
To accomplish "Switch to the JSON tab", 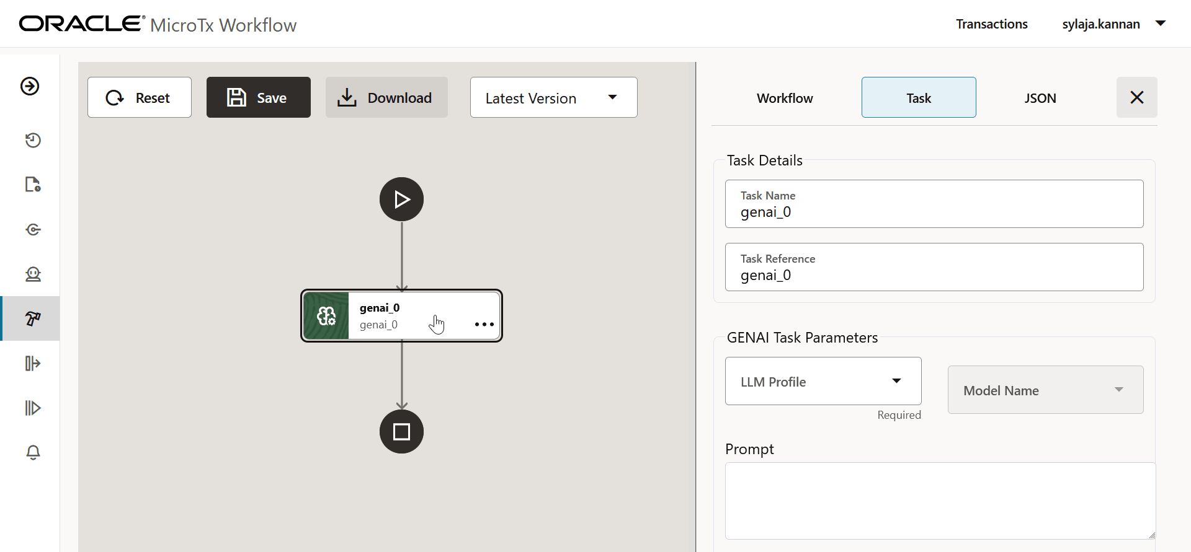I will pos(1040,98).
